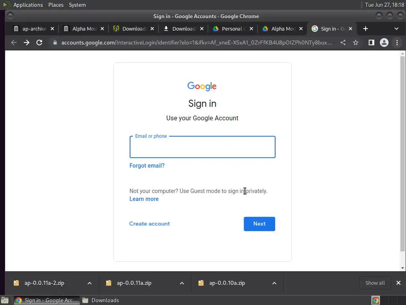The height and width of the screenshot is (305, 406).
Task: Click the show desktop icon in the bottom panel
Action: (x=5, y=300)
